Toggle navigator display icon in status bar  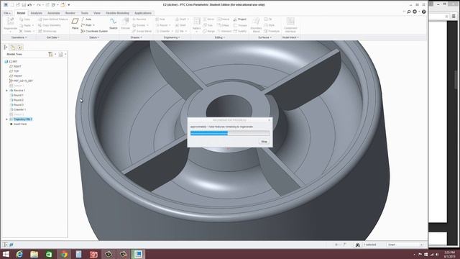pos(5,245)
